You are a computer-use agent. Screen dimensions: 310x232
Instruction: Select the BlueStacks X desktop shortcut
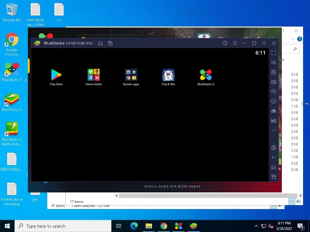pos(12,72)
